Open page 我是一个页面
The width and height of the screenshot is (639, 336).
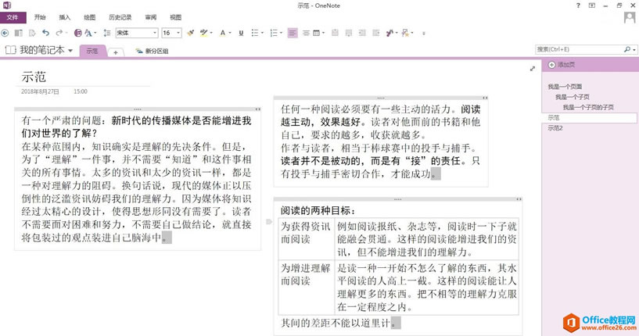coord(565,87)
